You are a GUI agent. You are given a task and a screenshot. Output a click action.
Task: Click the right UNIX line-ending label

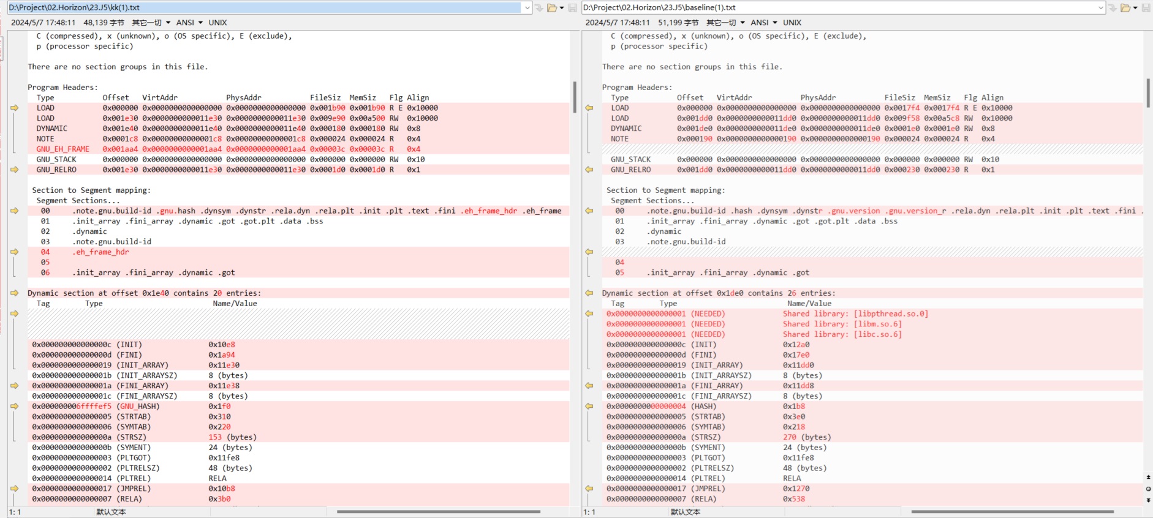coord(792,23)
